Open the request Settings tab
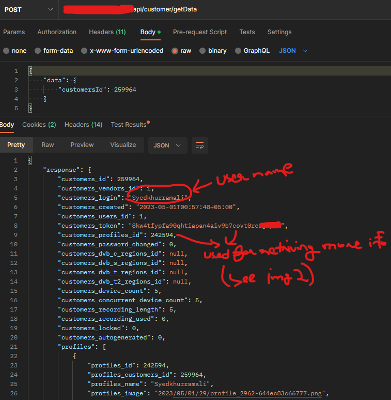 (x=279, y=32)
